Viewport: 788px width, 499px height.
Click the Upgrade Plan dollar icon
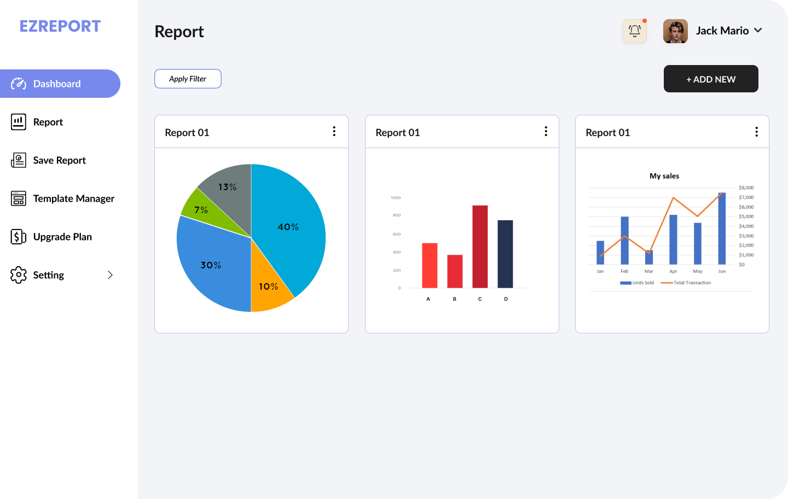coord(19,237)
